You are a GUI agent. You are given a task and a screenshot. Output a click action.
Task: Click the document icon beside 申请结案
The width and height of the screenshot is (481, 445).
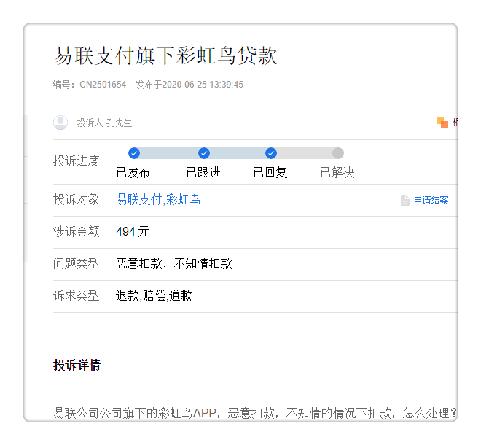[405, 201]
